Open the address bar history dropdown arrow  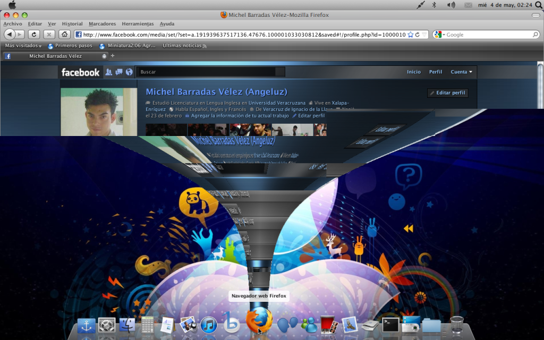coord(424,35)
